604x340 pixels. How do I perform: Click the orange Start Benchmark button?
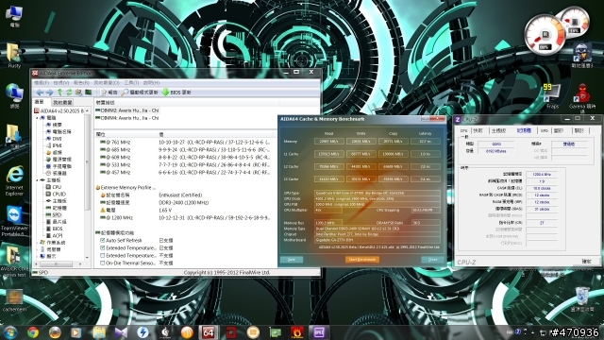362,260
